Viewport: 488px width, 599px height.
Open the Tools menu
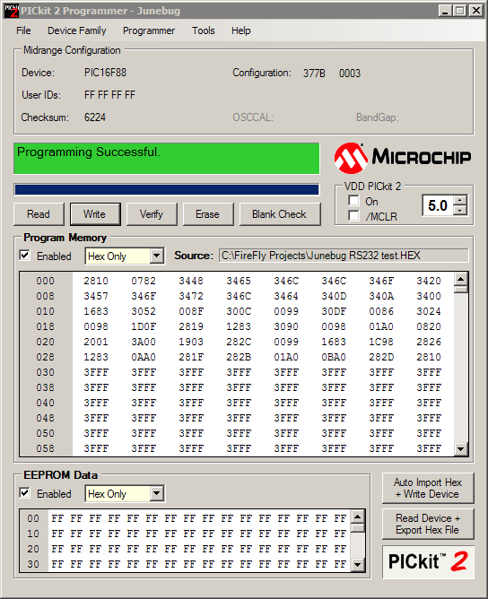tap(204, 30)
